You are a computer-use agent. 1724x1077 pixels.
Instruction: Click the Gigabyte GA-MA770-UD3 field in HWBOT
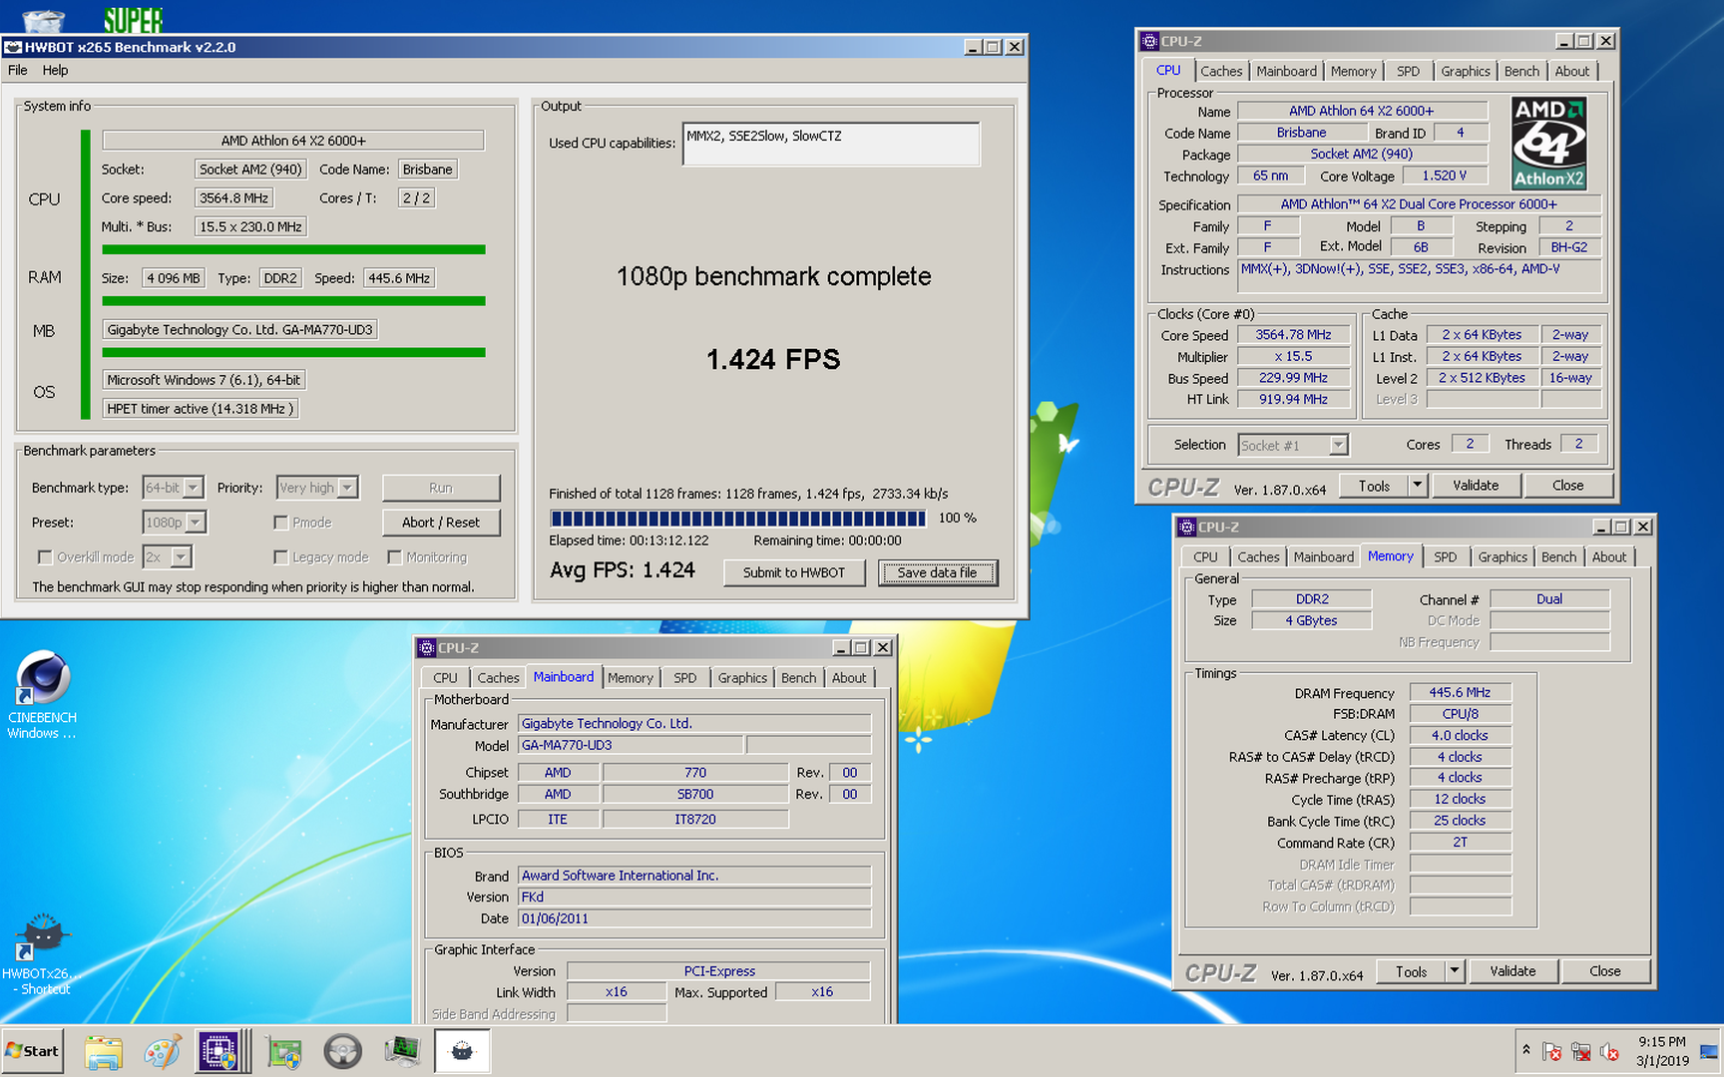coord(239,330)
